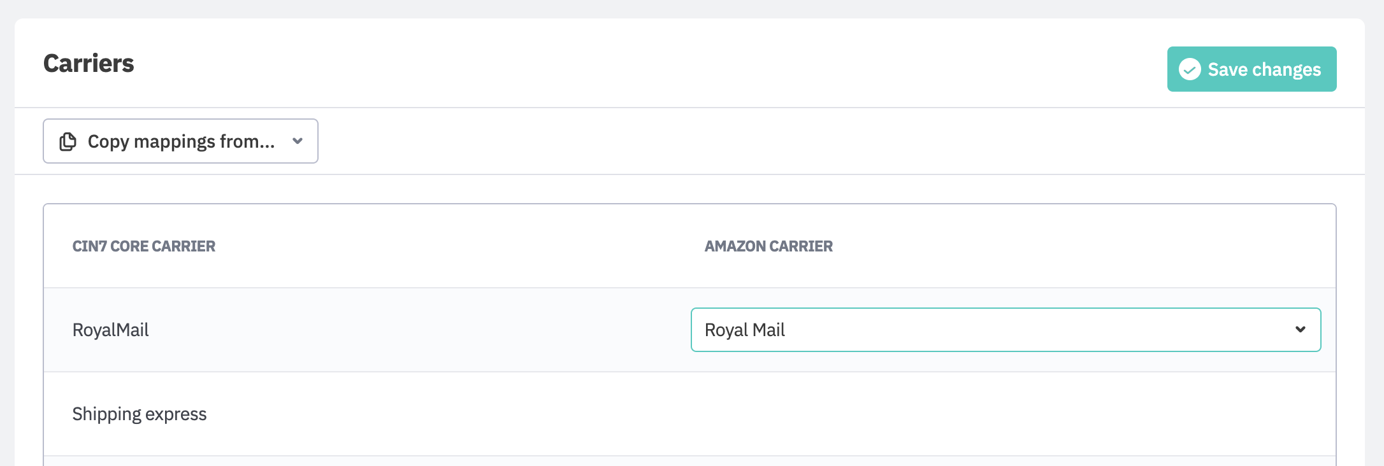Image resolution: width=1384 pixels, height=466 pixels.
Task: Open the Royal Mail carrier dropdown arrow
Action: [x=1300, y=330]
